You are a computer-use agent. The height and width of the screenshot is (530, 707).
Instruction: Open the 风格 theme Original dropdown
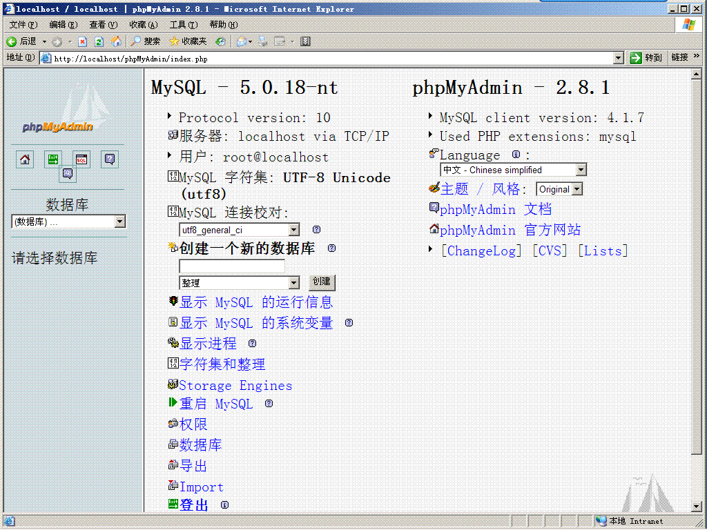[559, 188]
